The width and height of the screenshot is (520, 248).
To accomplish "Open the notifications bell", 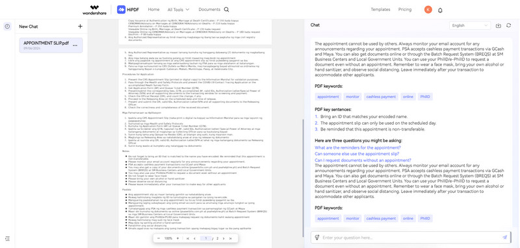I will [440, 10].
